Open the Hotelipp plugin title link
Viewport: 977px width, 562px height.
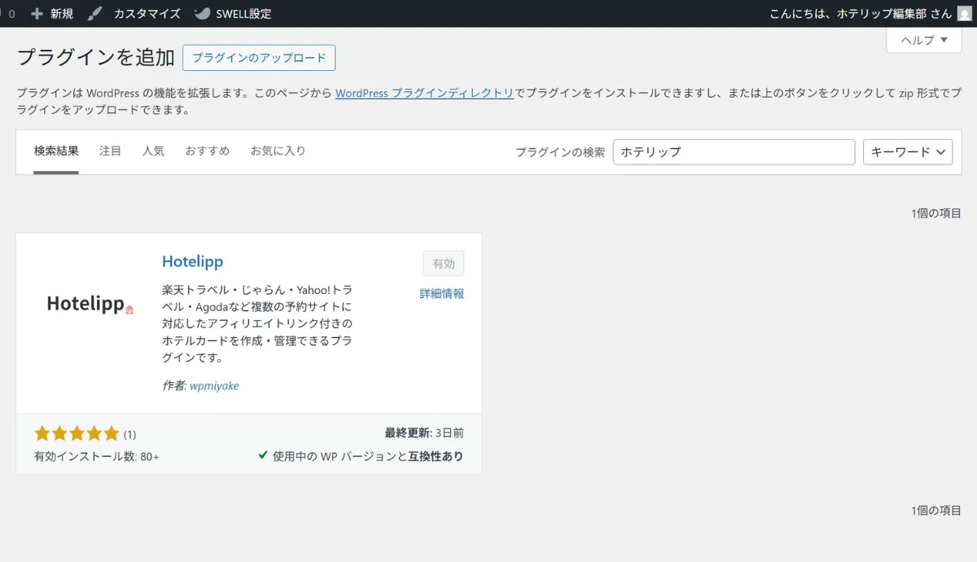192,261
